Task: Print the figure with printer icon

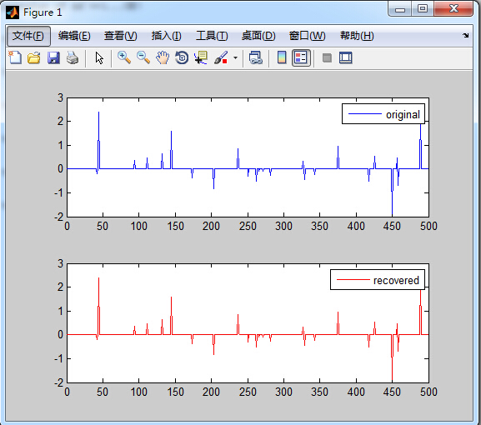Action: coord(73,57)
